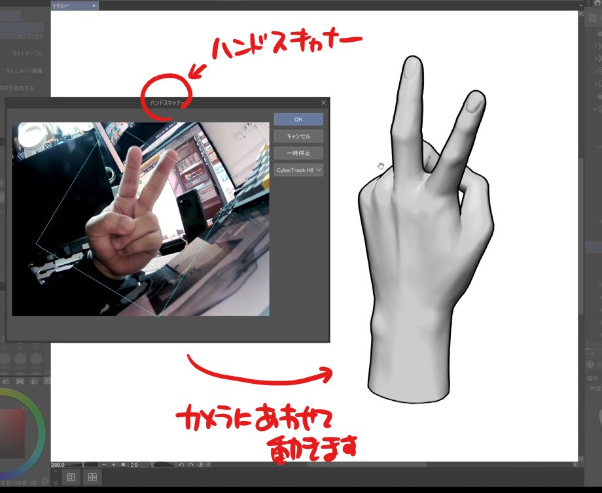Click the reset canvas rotation icon
Viewport: 602px width, 493px height.
click(201, 463)
